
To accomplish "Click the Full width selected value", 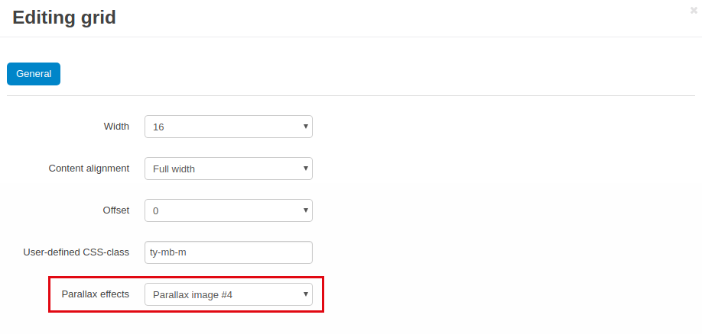I will (x=174, y=169).
